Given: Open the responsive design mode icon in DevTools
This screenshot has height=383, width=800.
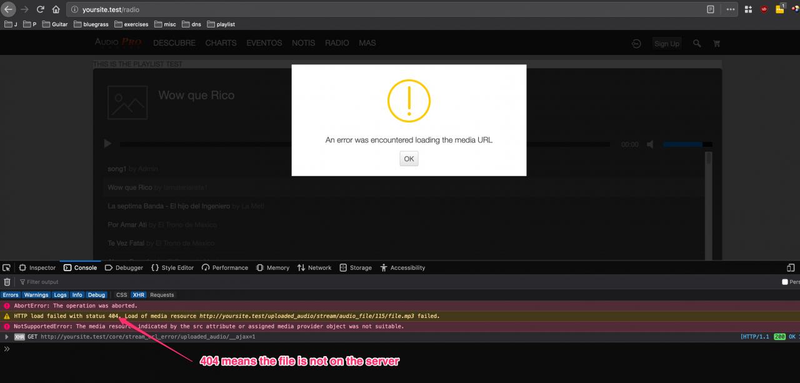Looking at the screenshot, I should tap(791, 267).
